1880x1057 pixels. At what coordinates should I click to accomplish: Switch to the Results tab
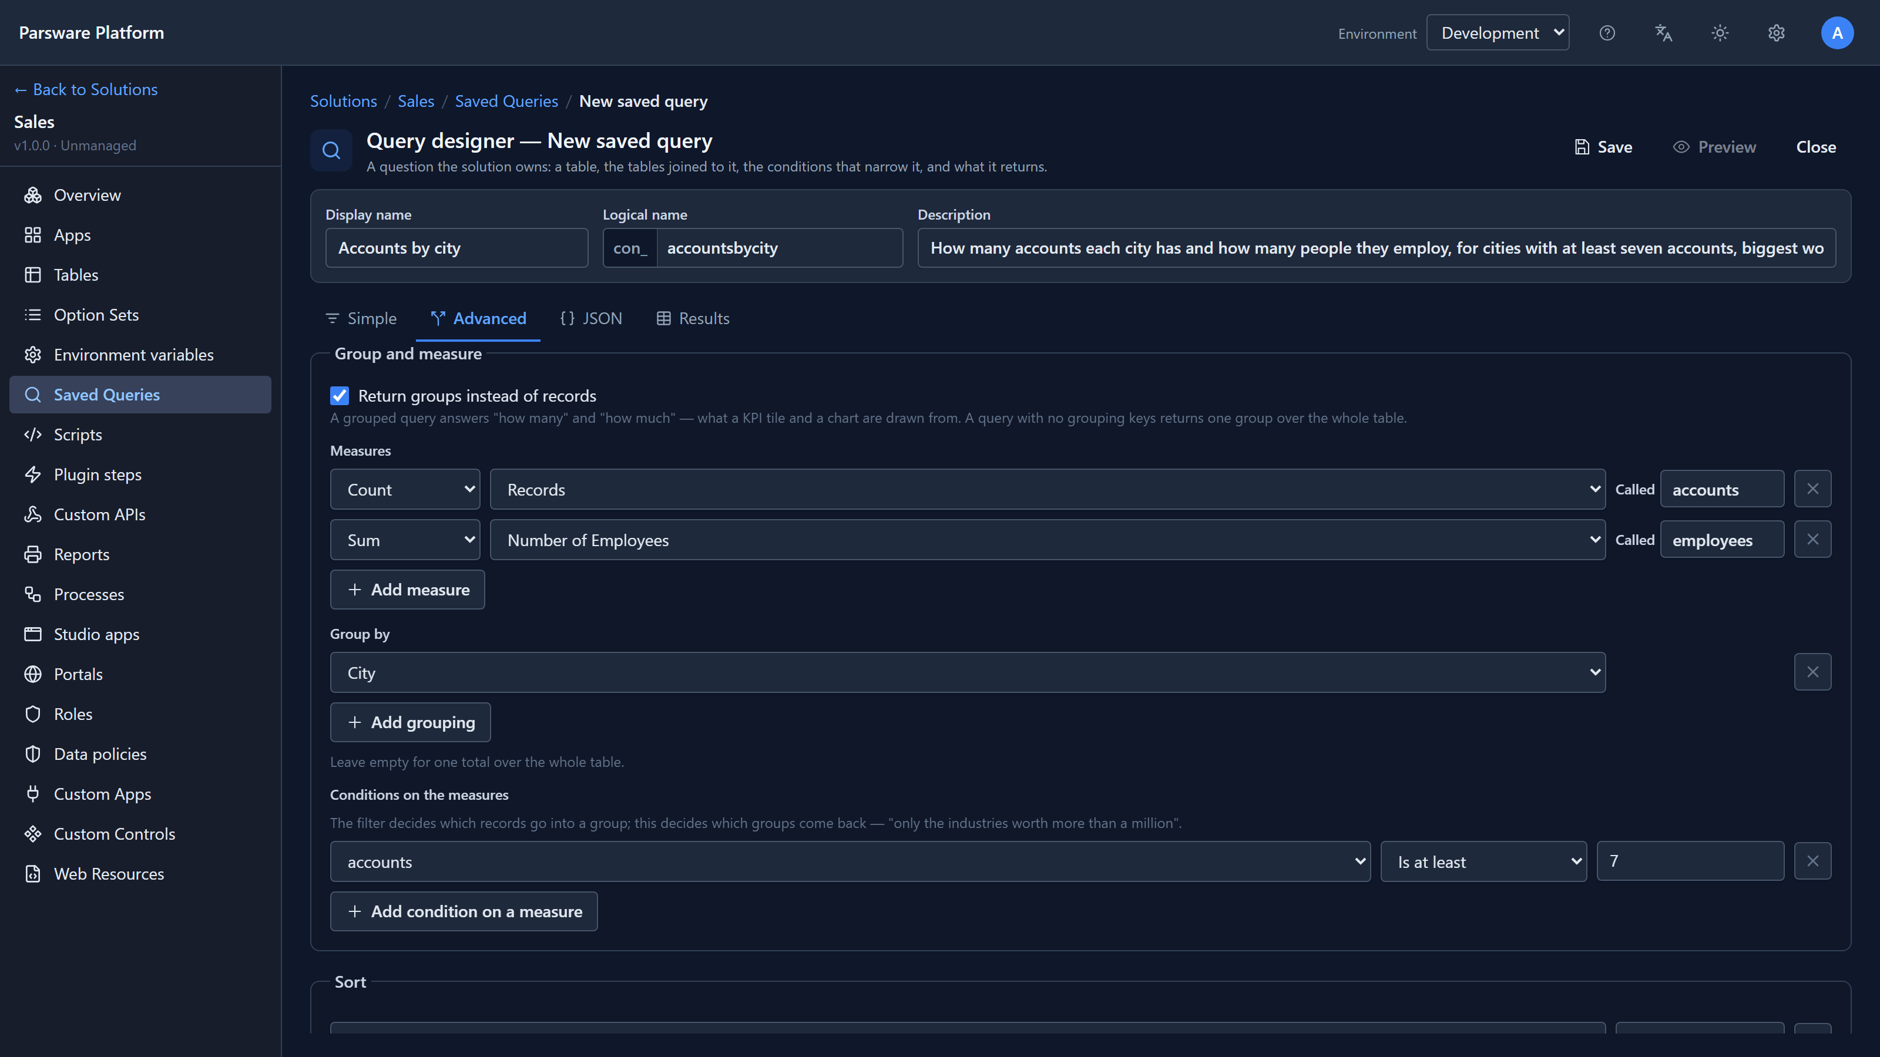pyautogui.click(x=693, y=318)
